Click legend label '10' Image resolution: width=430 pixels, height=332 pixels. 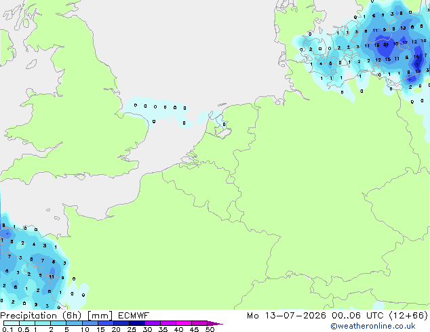(85, 329)
